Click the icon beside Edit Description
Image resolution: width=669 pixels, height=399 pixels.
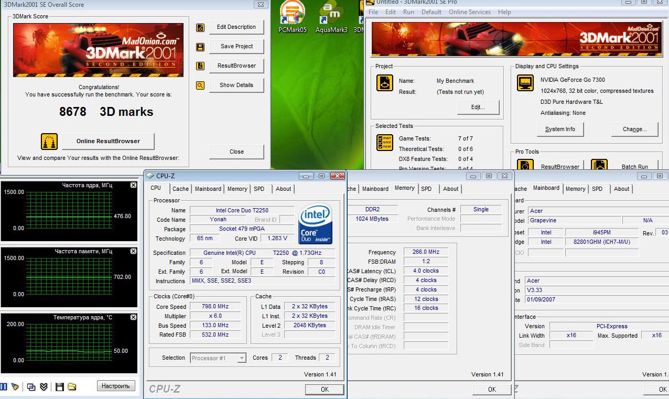click(200, 28)
